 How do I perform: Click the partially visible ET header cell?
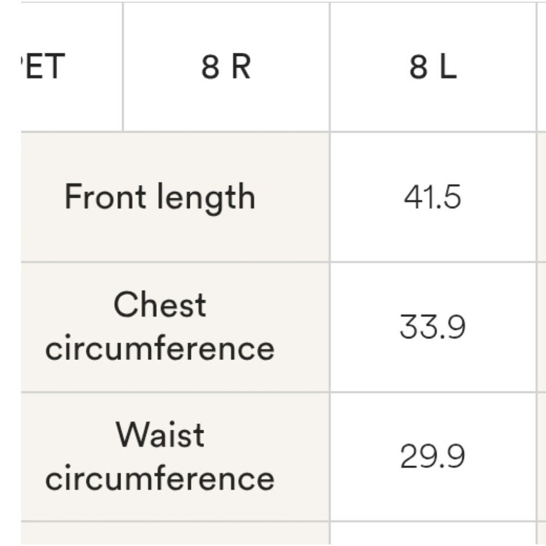click(x=72, y=67)
